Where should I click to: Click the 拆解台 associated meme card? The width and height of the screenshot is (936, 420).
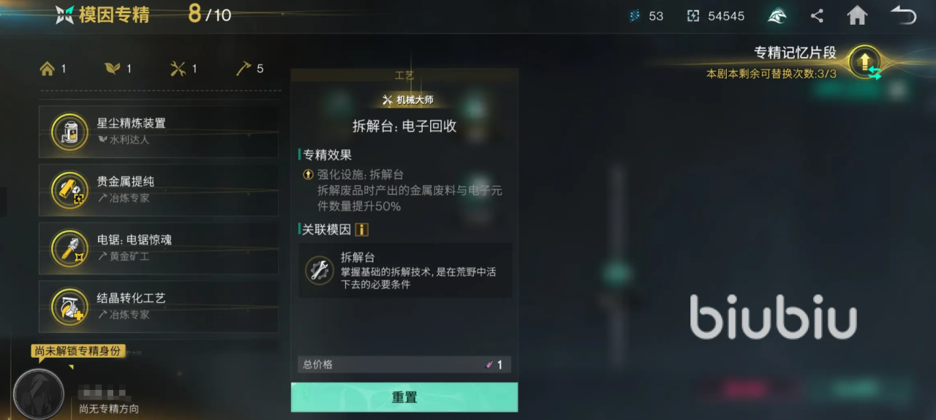click(405, 271)
